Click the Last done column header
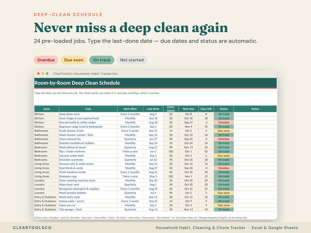Image resolution: width=311 pixels, height=233 pixels. coord(153,109)
